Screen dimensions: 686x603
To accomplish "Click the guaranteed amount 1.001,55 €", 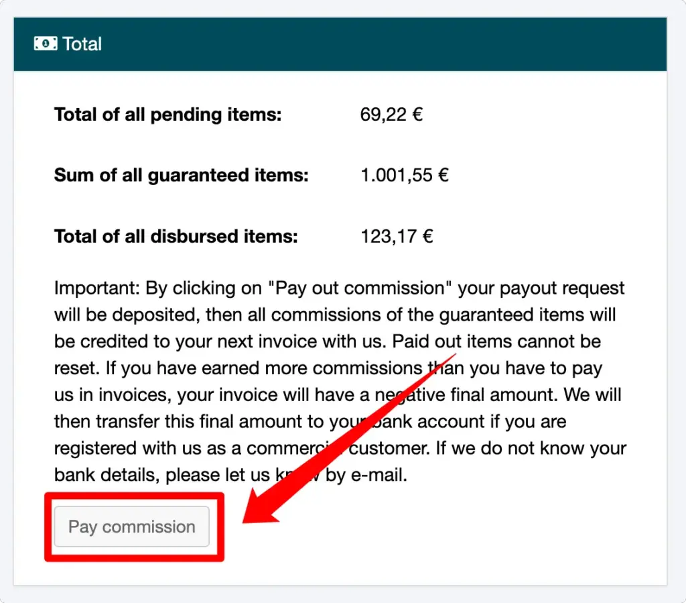I will coord(404,175).
